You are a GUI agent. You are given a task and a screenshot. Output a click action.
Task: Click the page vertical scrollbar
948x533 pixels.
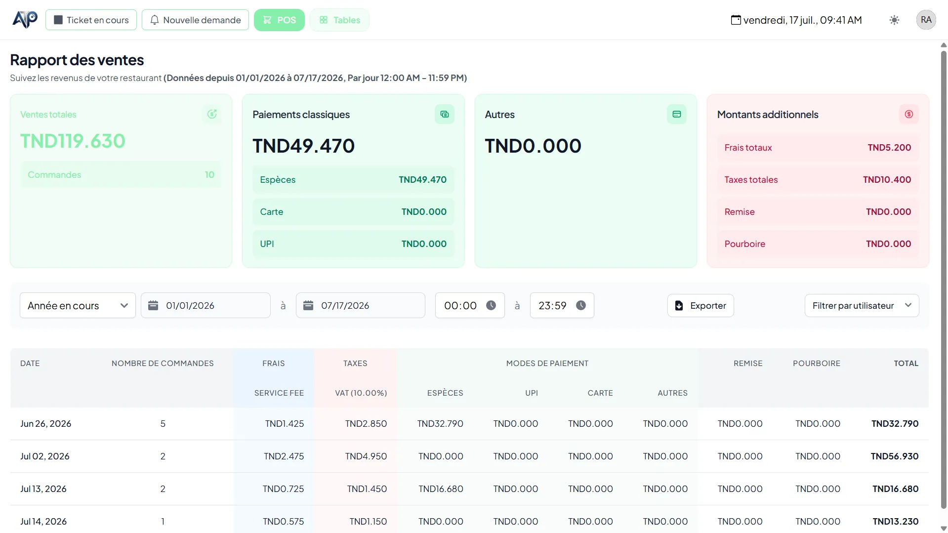click(944, 279)
